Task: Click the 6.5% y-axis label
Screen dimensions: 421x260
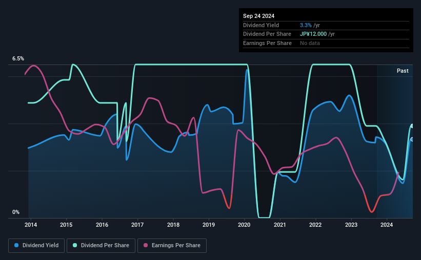Action: pos(18,59)
